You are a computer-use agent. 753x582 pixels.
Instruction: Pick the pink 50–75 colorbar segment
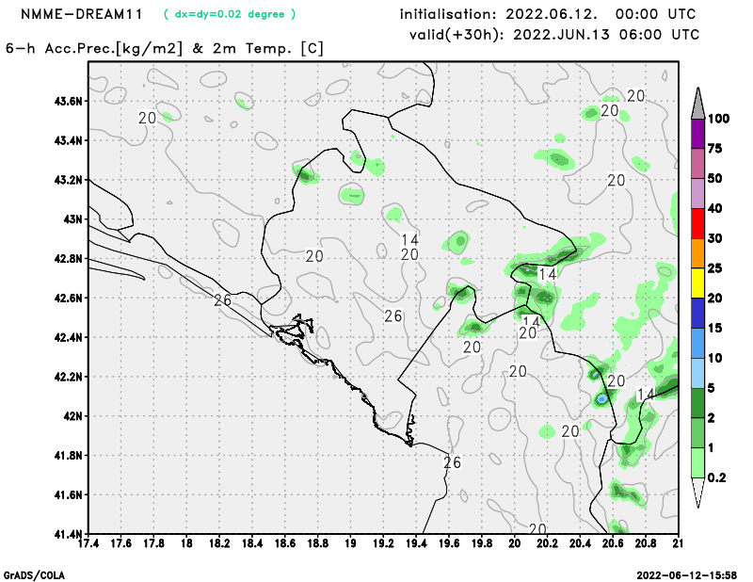click(697, 164)
